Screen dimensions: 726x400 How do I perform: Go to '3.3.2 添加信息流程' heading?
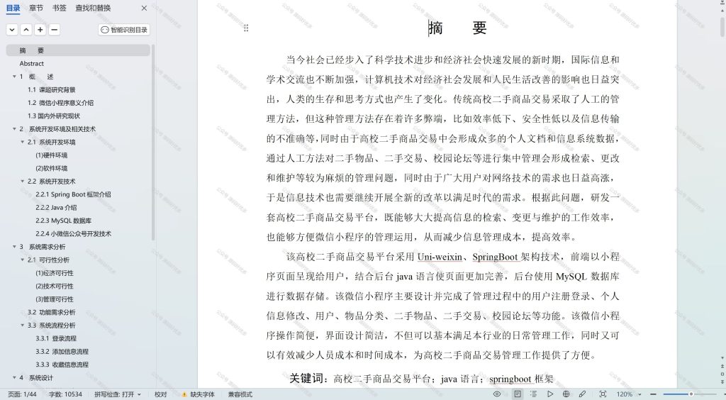click(62, 351)
